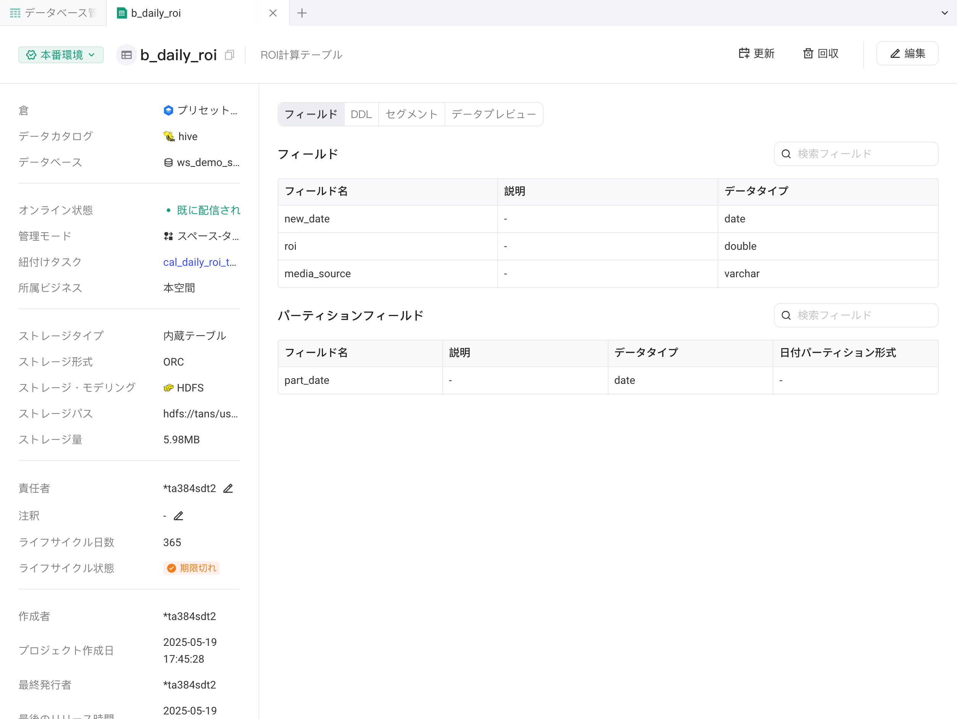Focus the フィールド search input

(856, 154)
